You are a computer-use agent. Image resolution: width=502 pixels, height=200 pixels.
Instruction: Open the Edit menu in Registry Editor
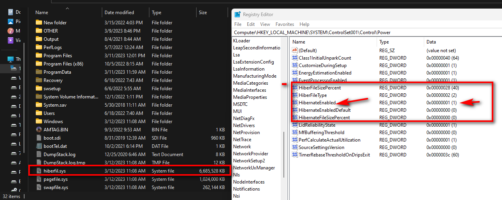click(x=251, y=24)
